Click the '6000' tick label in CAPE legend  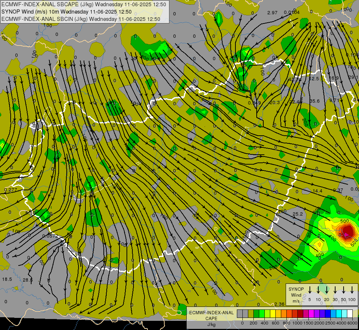[x=352, y=323]
